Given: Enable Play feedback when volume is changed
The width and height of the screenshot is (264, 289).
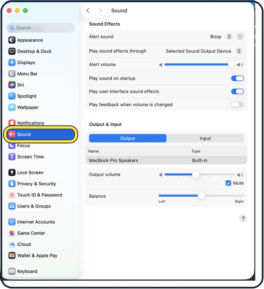Looking at the screenshot, I should point(237,105).
